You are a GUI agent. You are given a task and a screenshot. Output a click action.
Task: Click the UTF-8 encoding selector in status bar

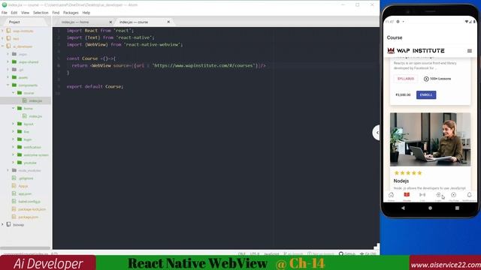tap(254, 253)
